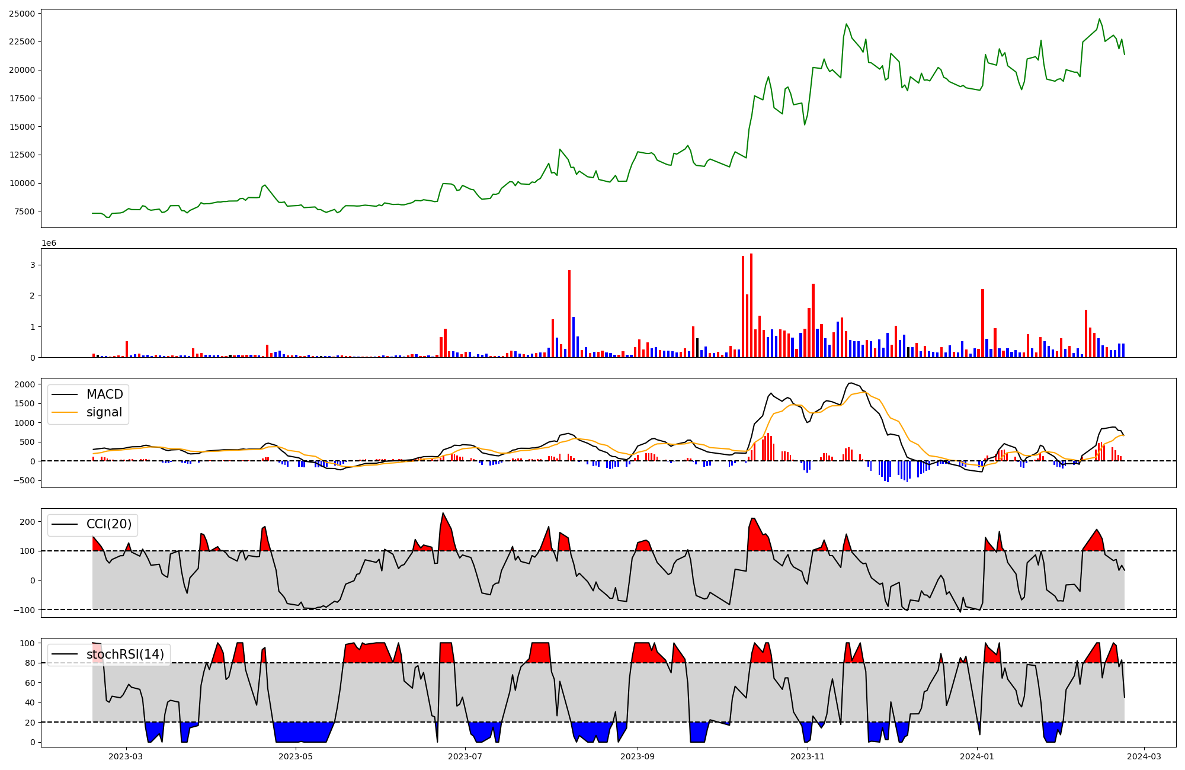The image size is (1185, 770).
Task: Click the 80 tick on stochRSI axis
Action: pyautogui.click(x=29, y=663)
